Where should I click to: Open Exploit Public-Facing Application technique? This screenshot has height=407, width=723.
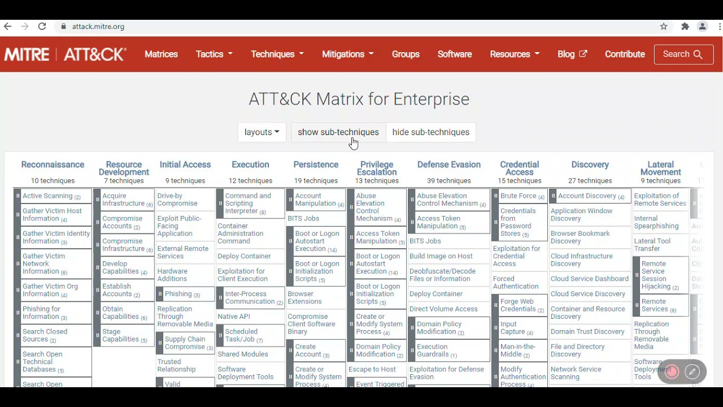tap(179, 226)
